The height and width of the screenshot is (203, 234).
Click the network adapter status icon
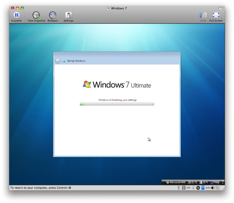tap(208, 188)
